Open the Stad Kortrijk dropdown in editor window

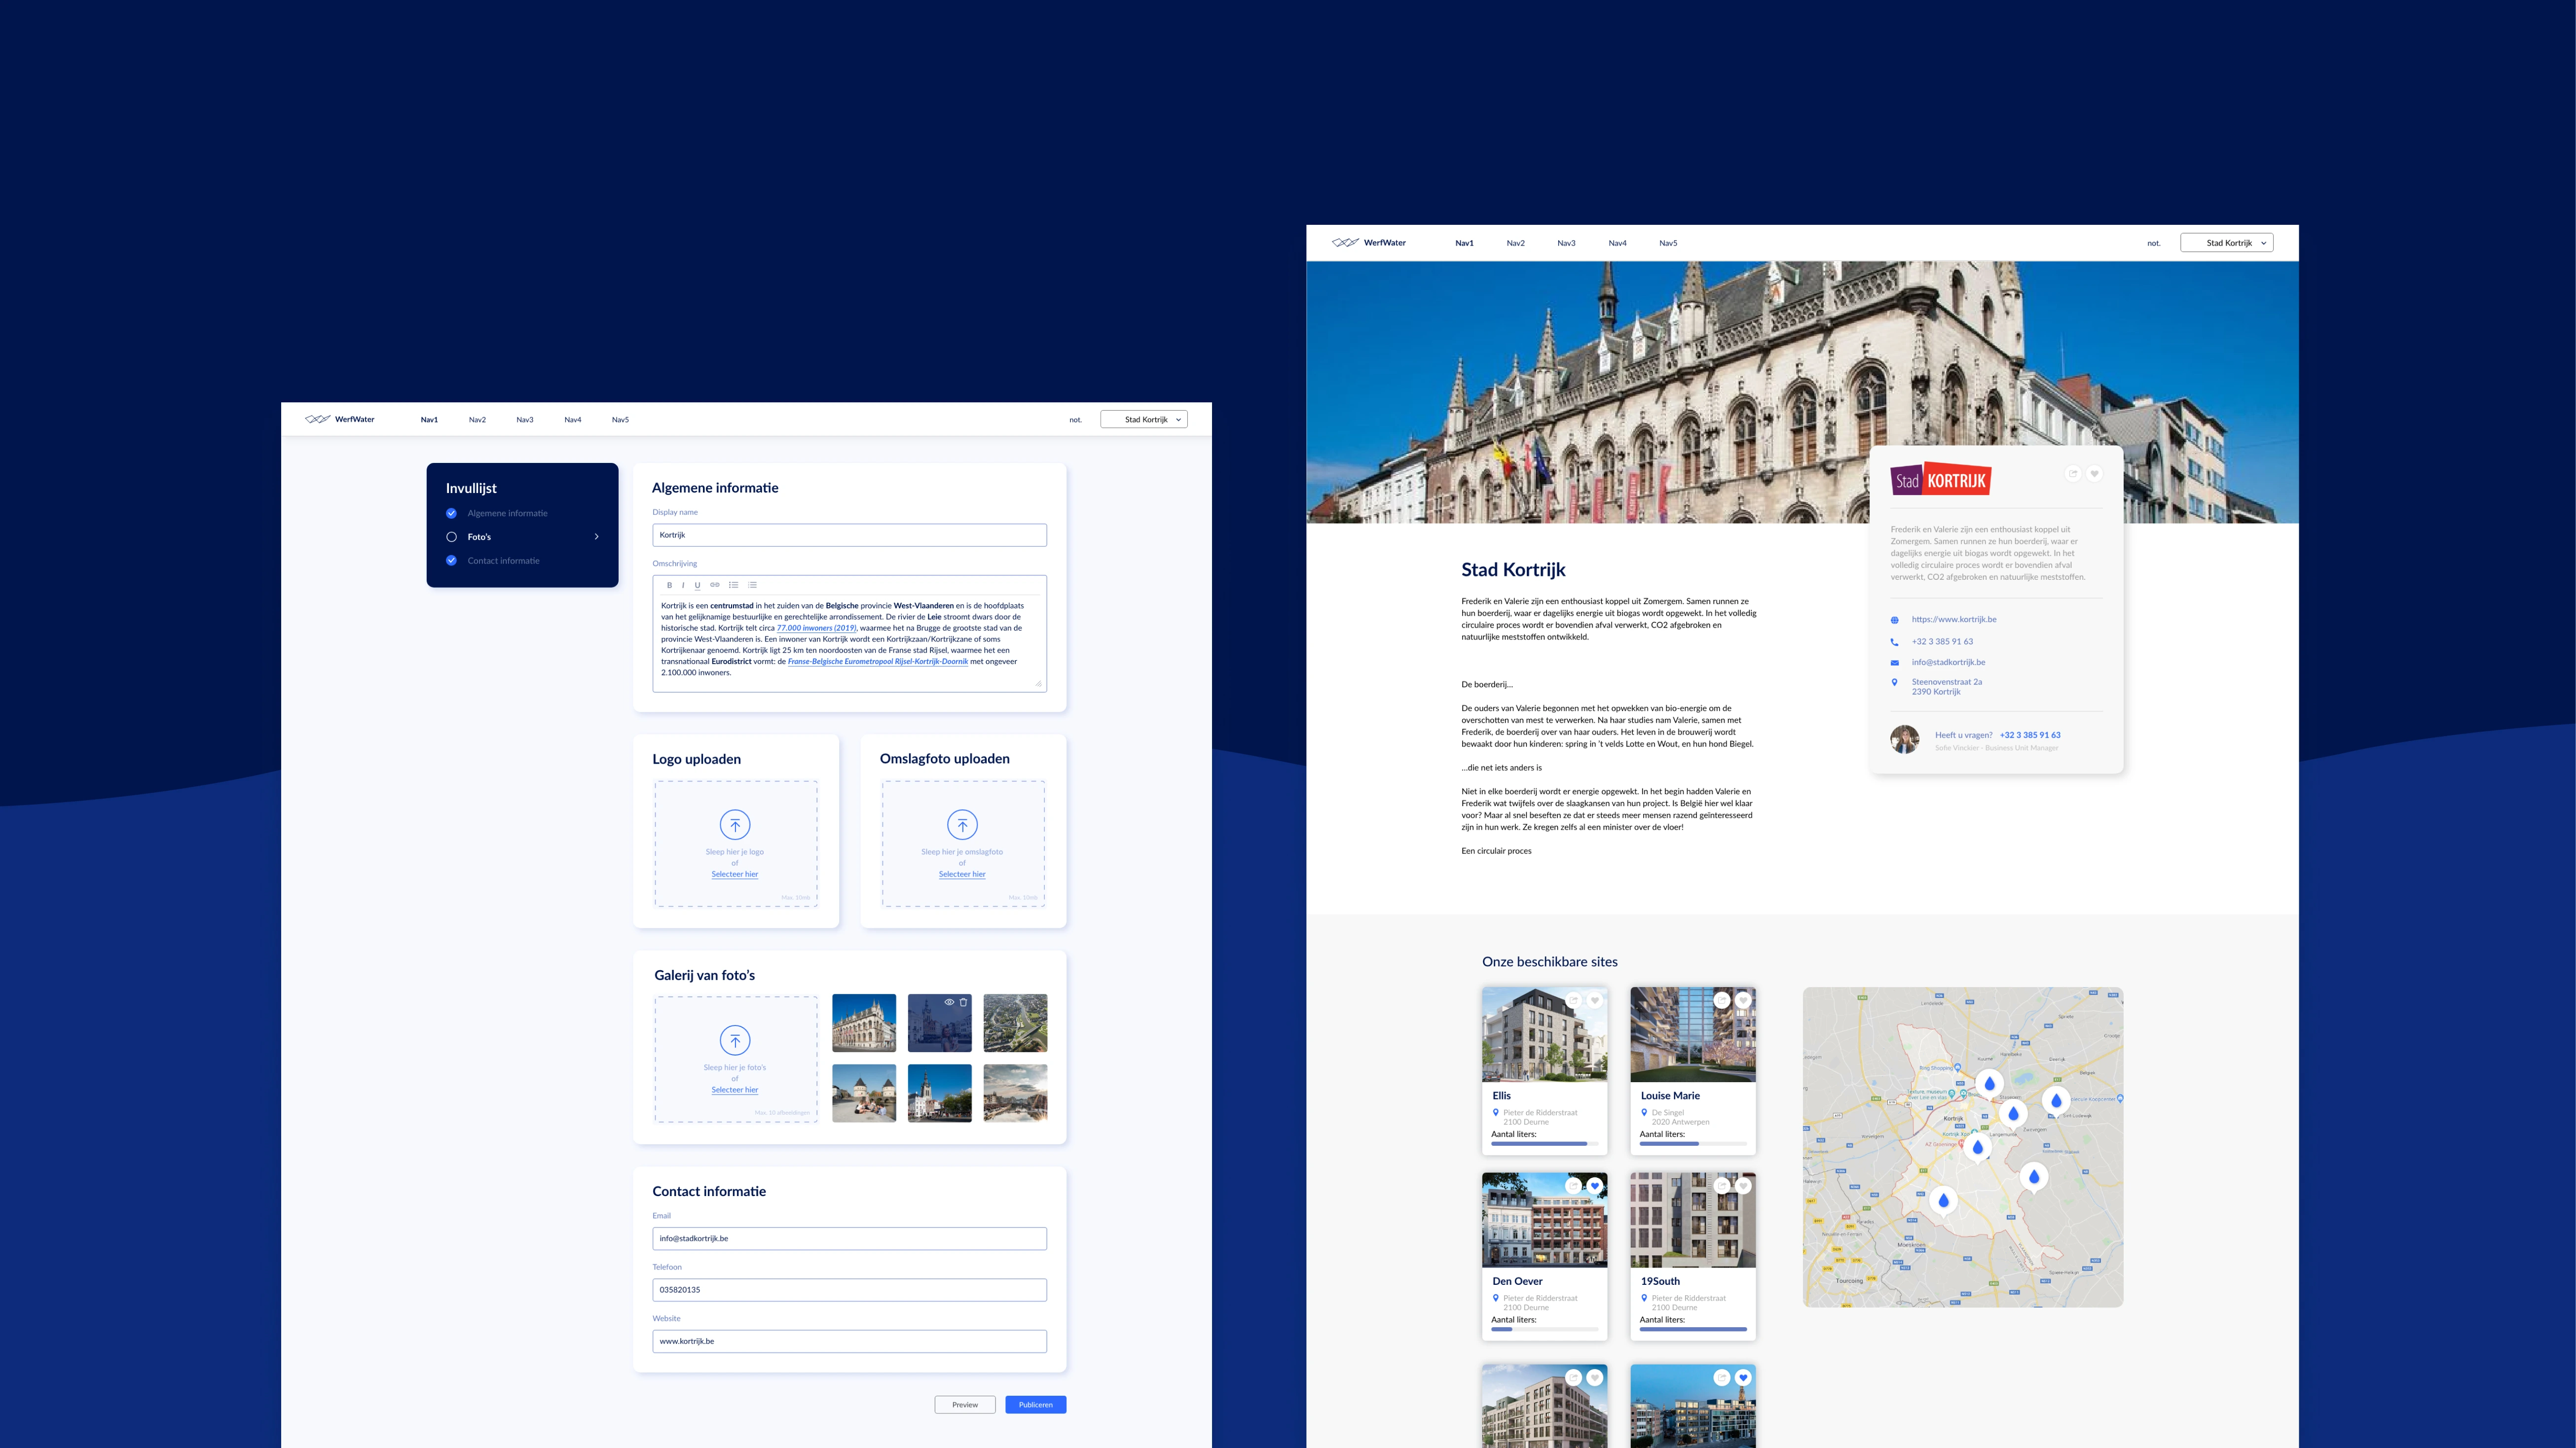click(x=1144, y=420)
